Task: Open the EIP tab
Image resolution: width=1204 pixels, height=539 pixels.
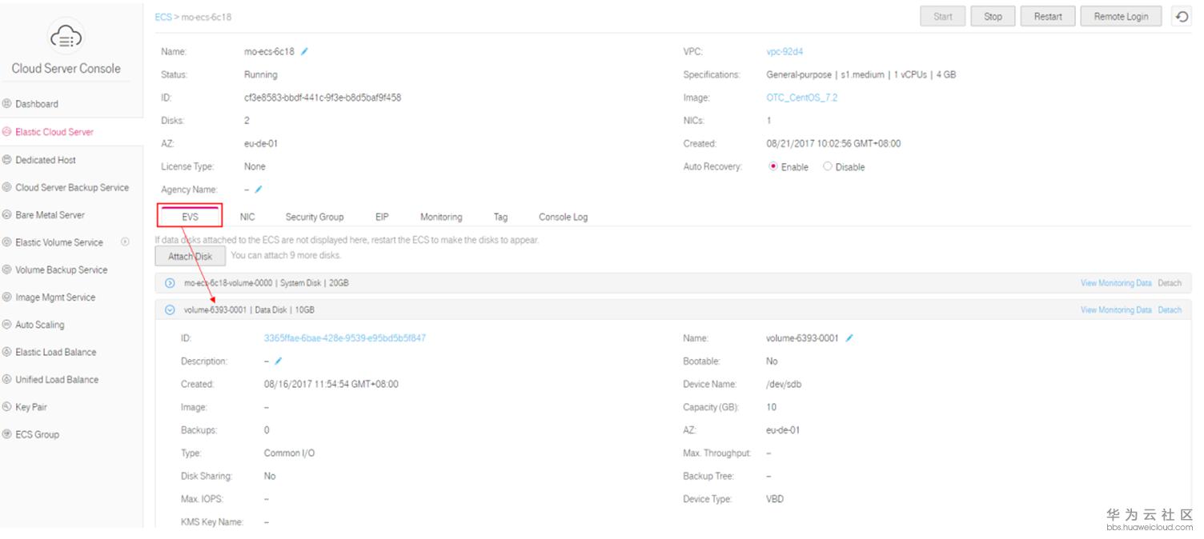Action: tap(382, 217)
